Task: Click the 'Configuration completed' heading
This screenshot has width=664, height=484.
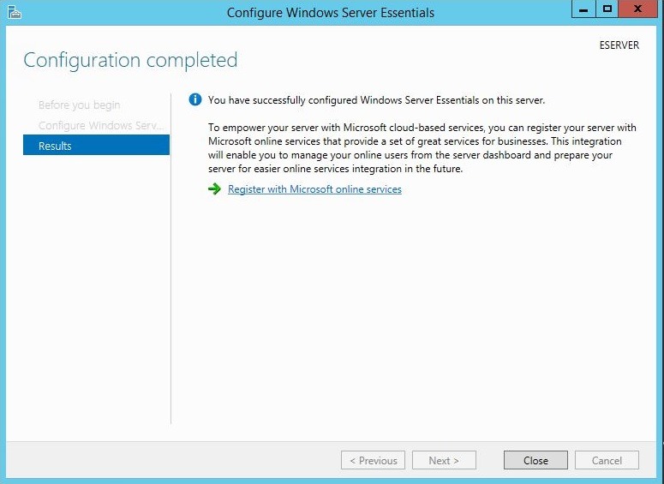Action: (x=130, y=60)
